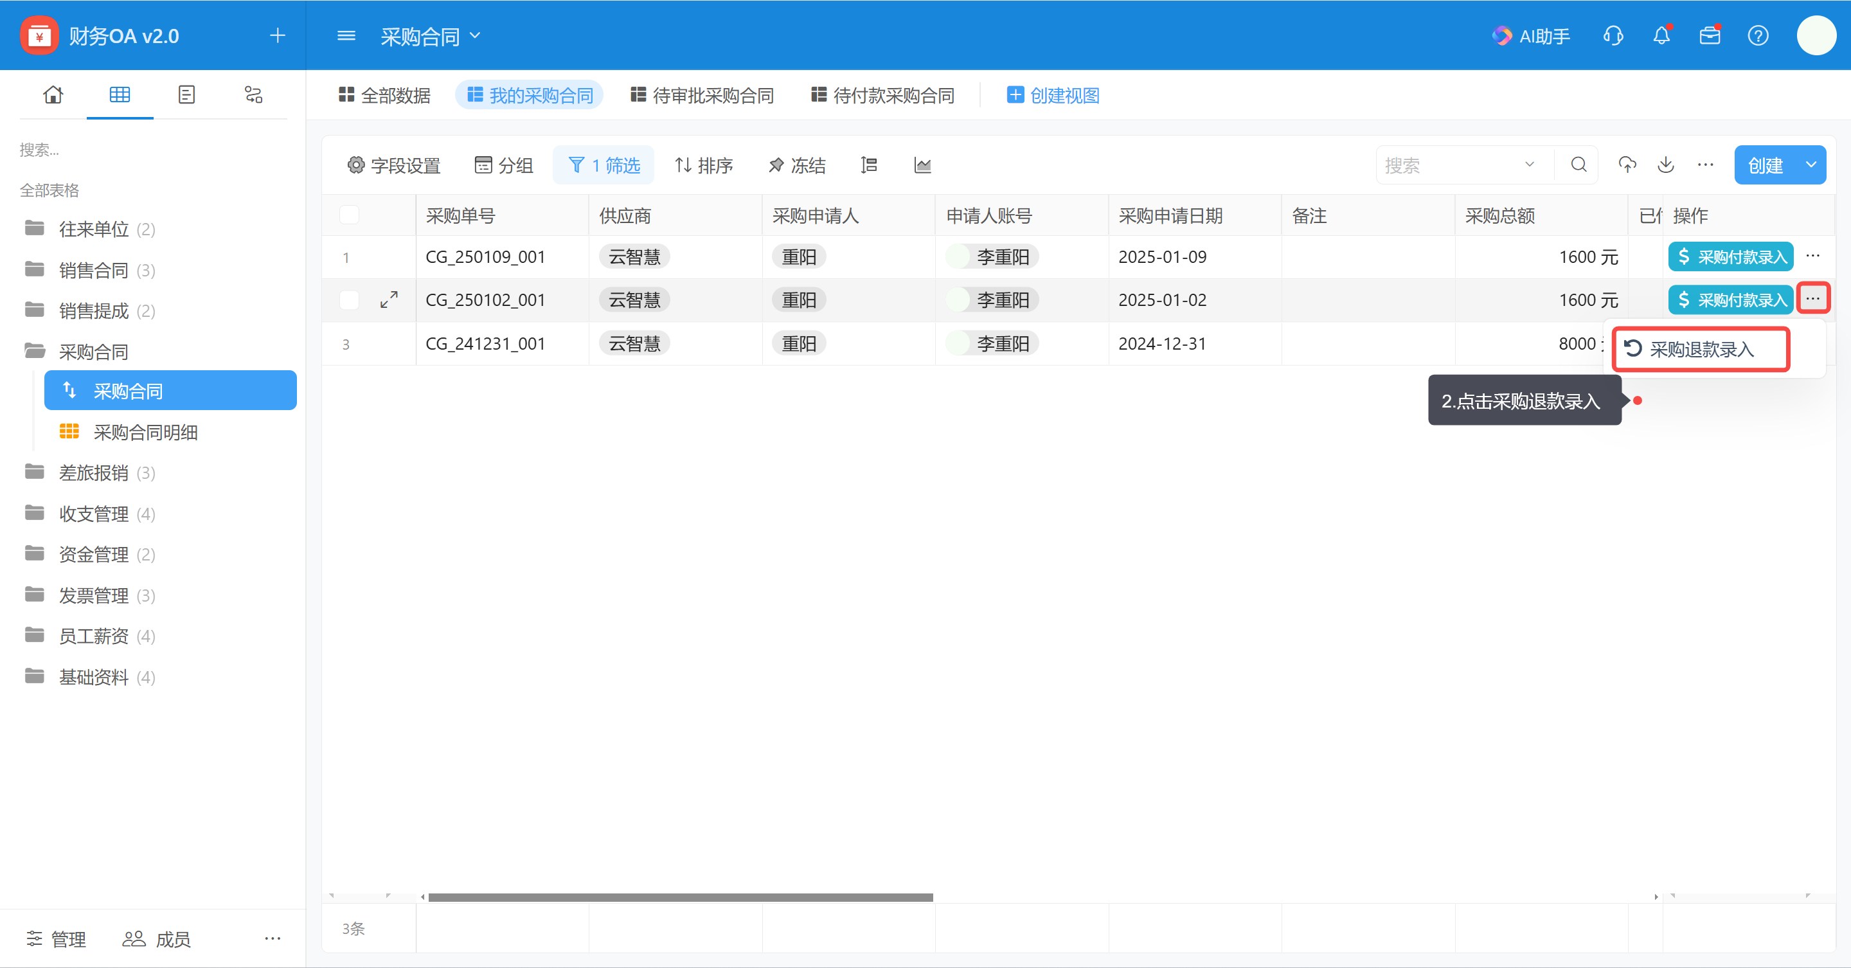Open the user avatar menu
The width and height of the screenshot is (1851, 968).
click(x=1816, y=35)
